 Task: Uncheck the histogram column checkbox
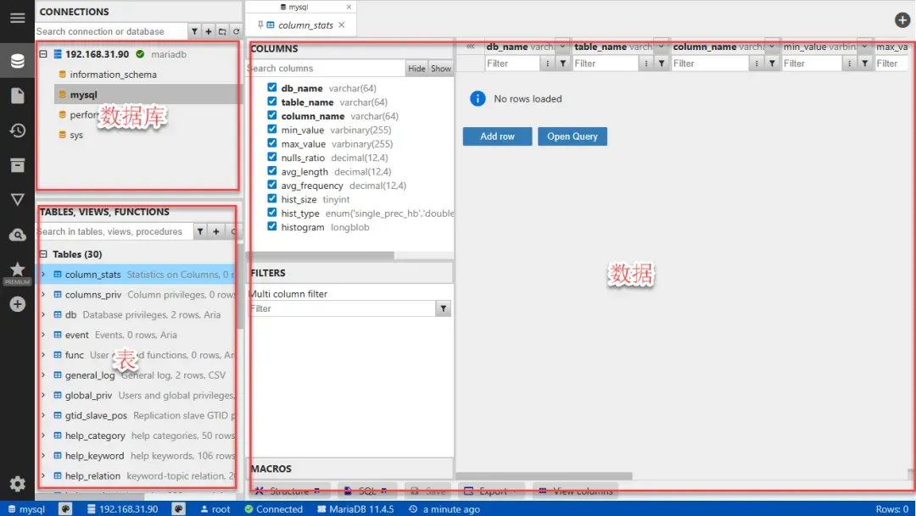pyautogui.click(x=271, y=226)
